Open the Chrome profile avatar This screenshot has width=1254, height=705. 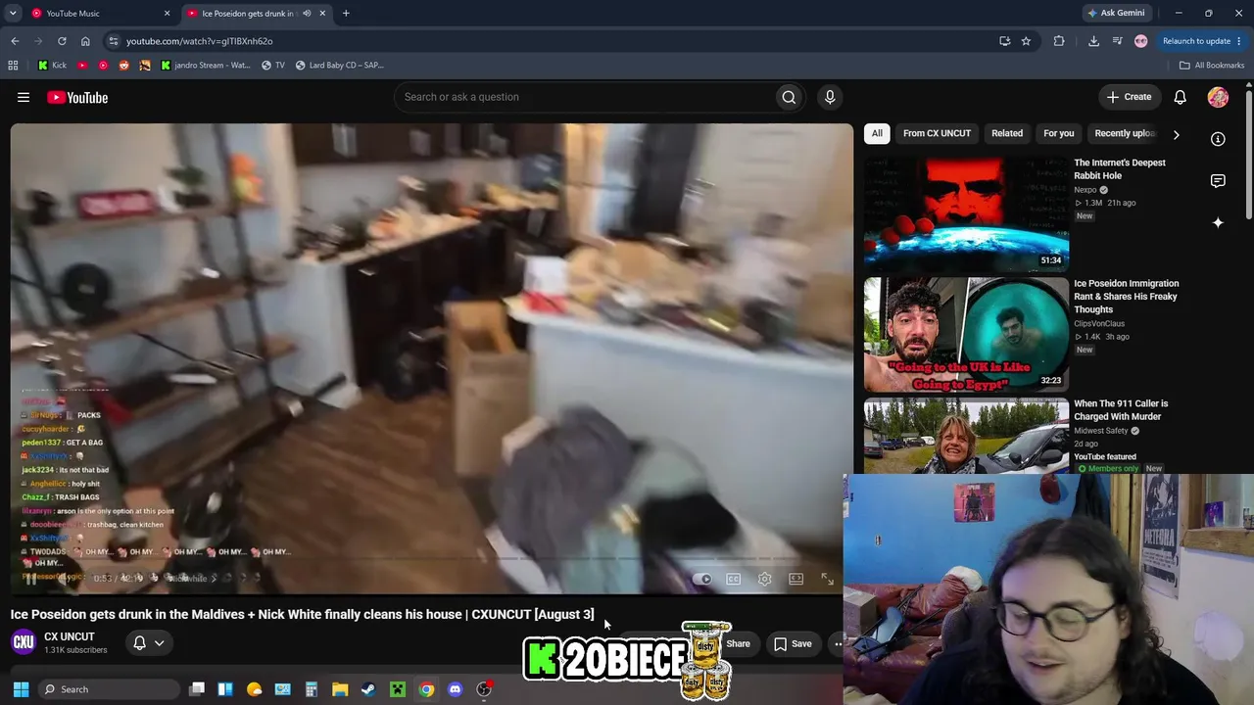(x=1140, y=41)
